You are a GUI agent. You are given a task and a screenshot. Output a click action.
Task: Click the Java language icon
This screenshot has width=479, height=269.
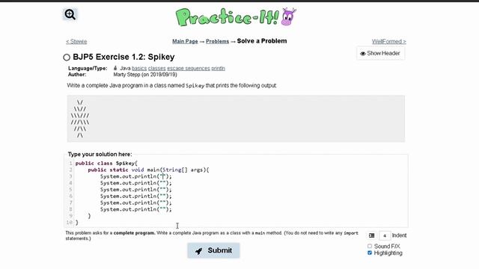click(115, 68)
